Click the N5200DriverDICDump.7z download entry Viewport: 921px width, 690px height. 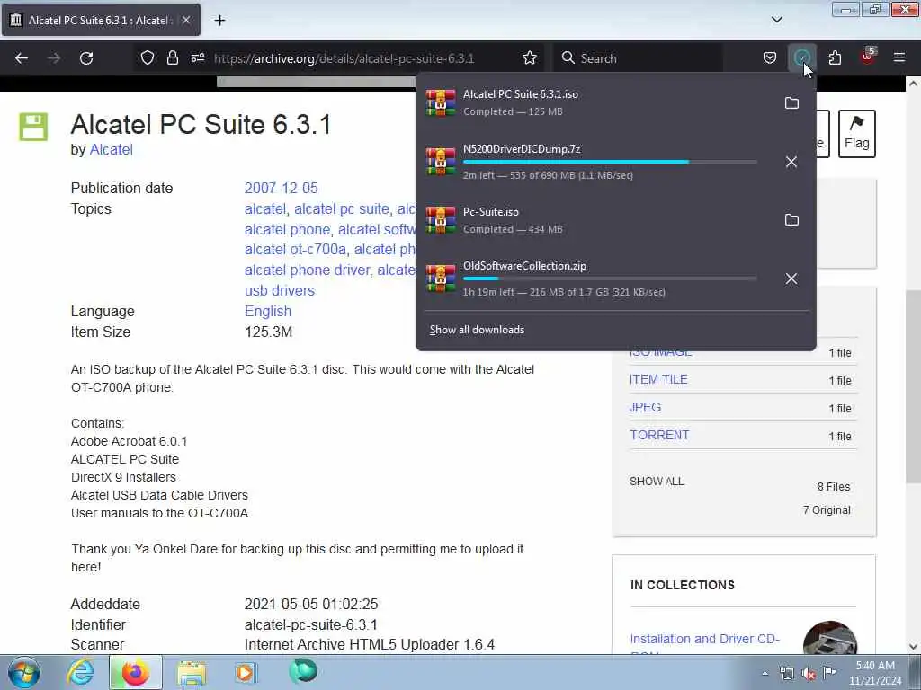(596, 162)
